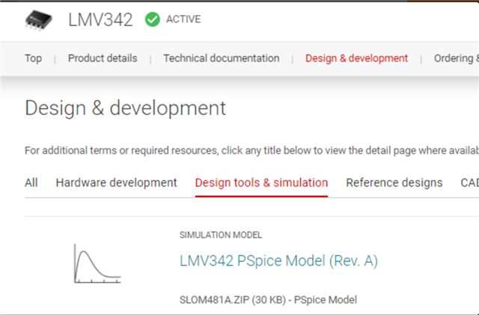
Task: Open the Hardware development tab
Action: pos(116,182)
